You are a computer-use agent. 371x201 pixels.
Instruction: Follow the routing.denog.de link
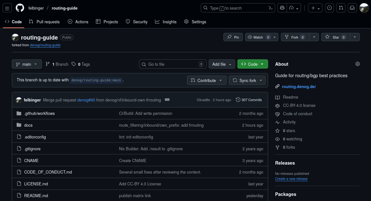(x=299, y=86)
